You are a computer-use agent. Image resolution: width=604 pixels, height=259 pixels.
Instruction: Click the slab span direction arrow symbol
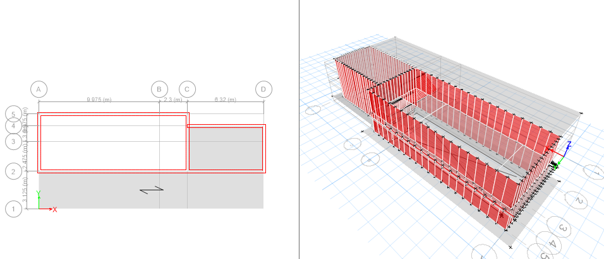point(152,189)
